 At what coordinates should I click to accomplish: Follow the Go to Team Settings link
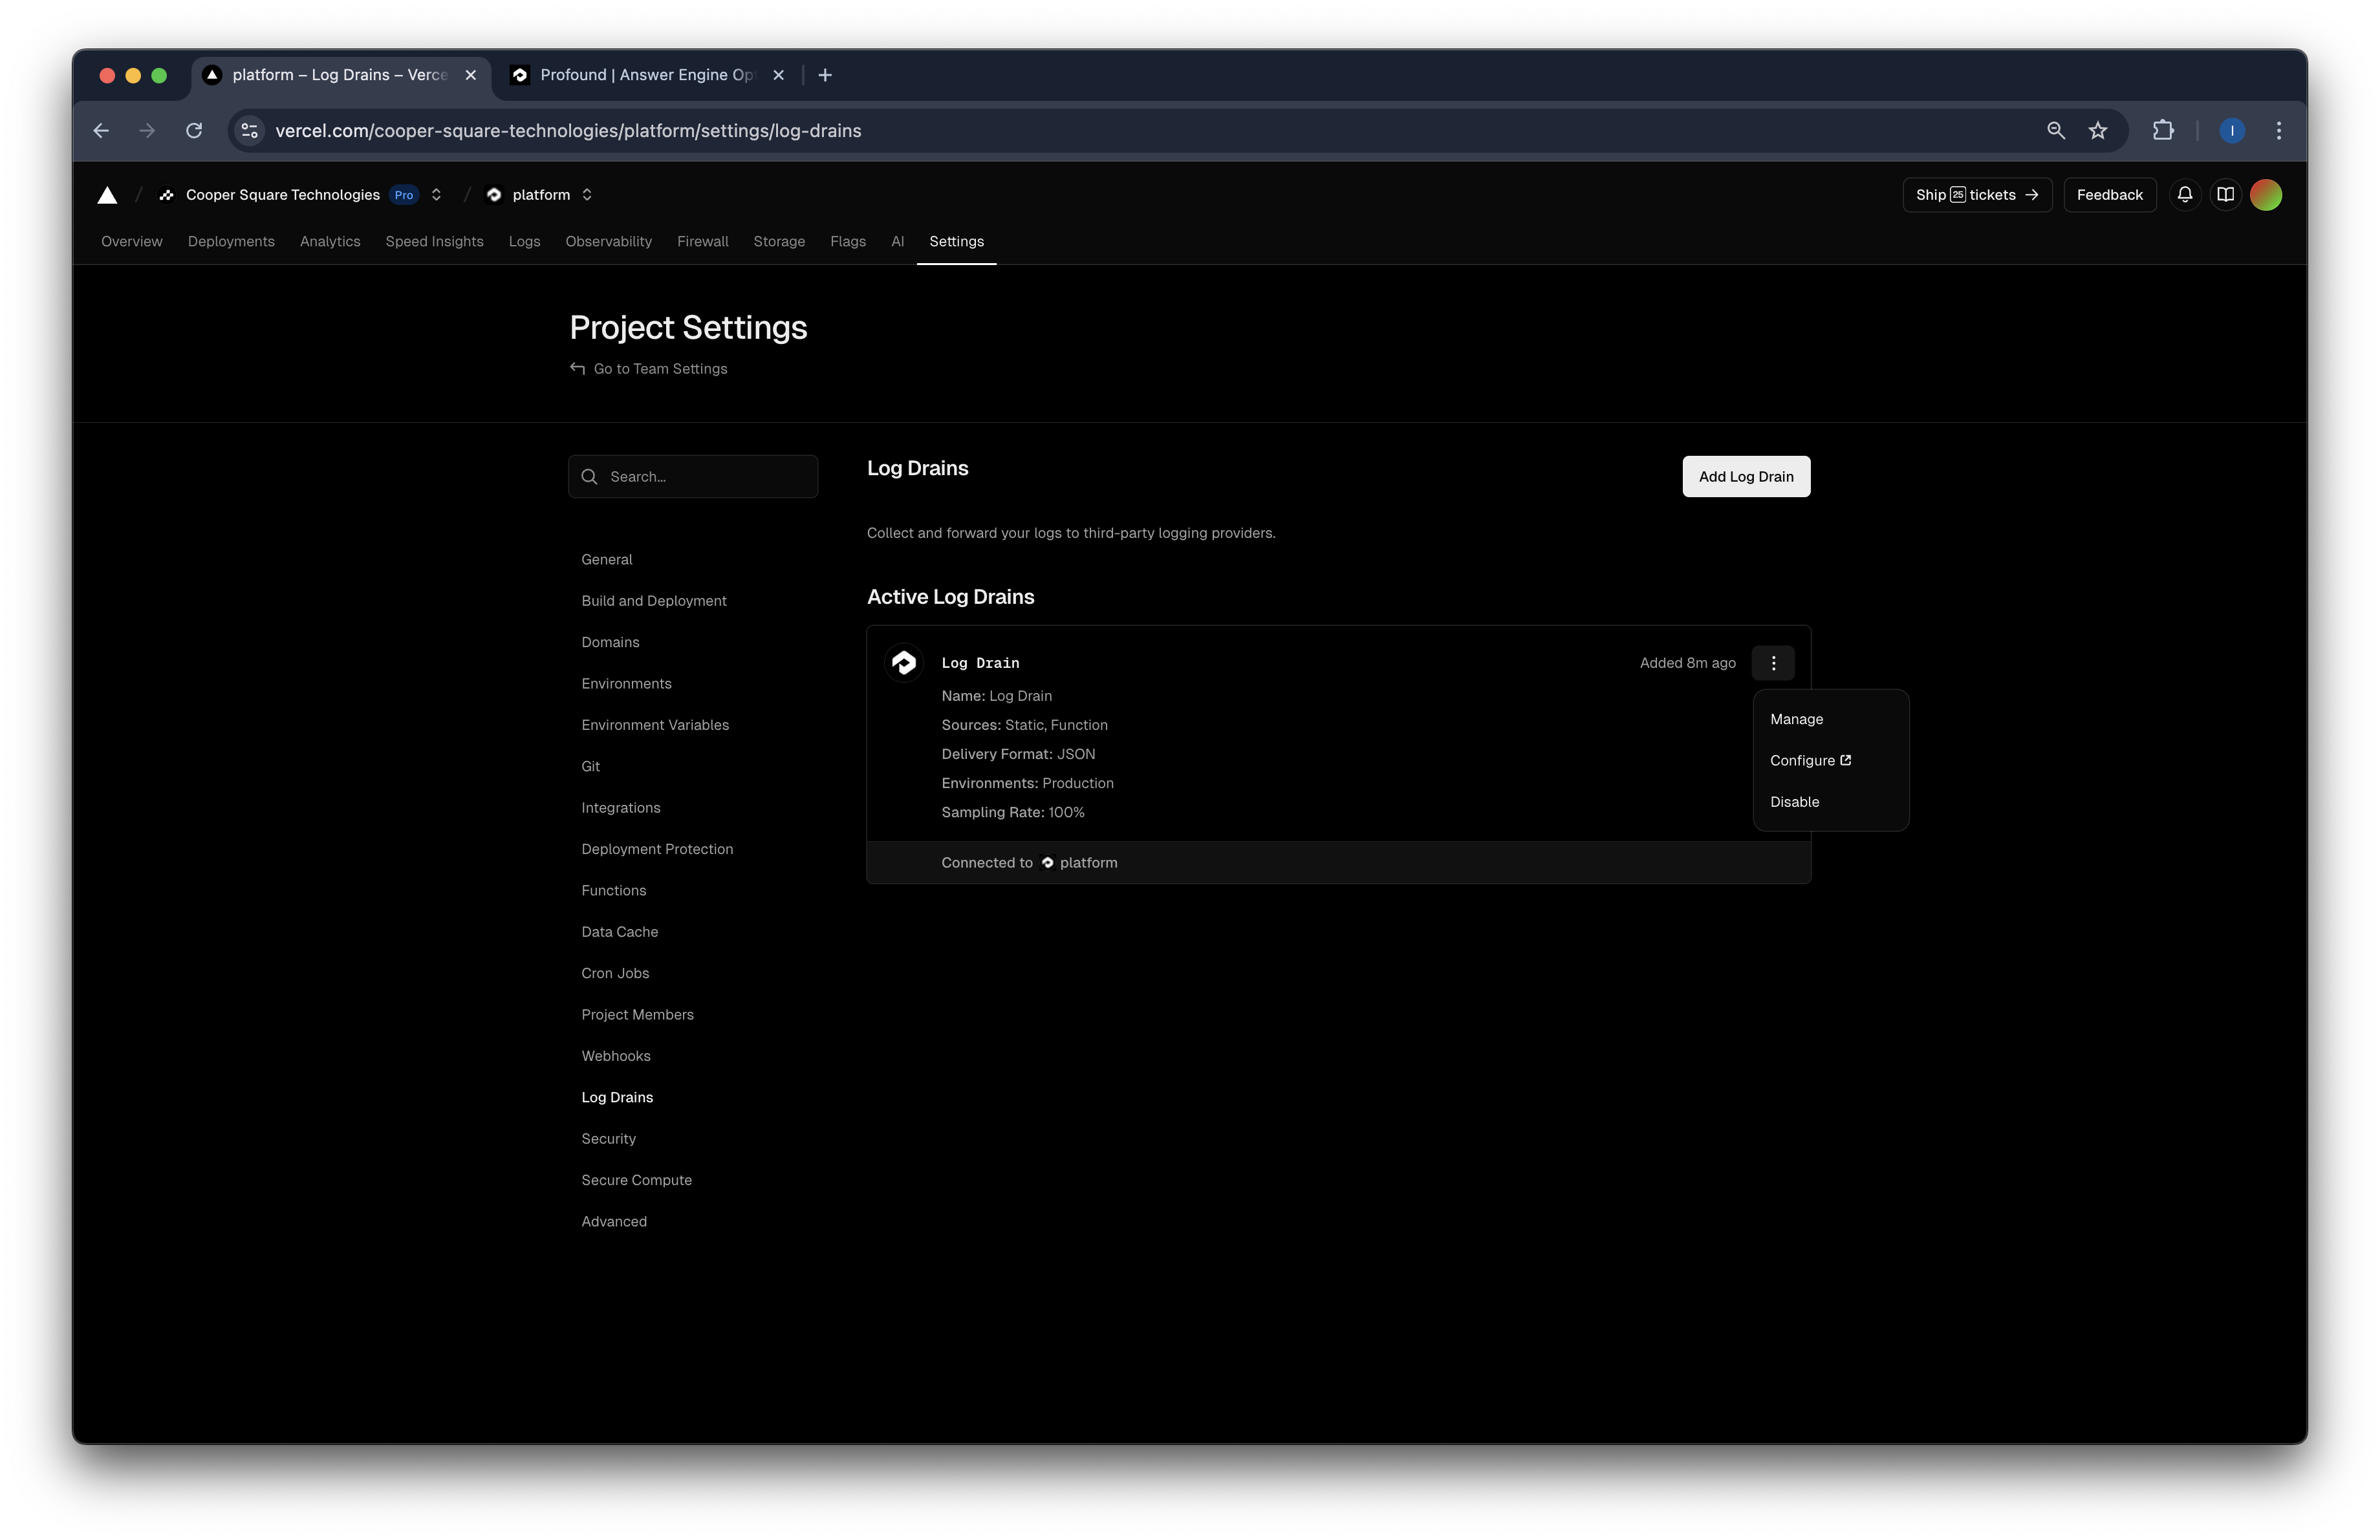(x=660, y=369)
